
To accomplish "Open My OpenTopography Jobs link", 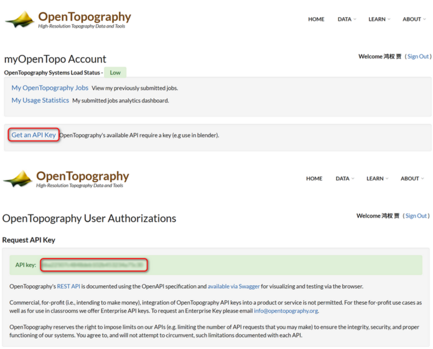I will click(50, 88).
